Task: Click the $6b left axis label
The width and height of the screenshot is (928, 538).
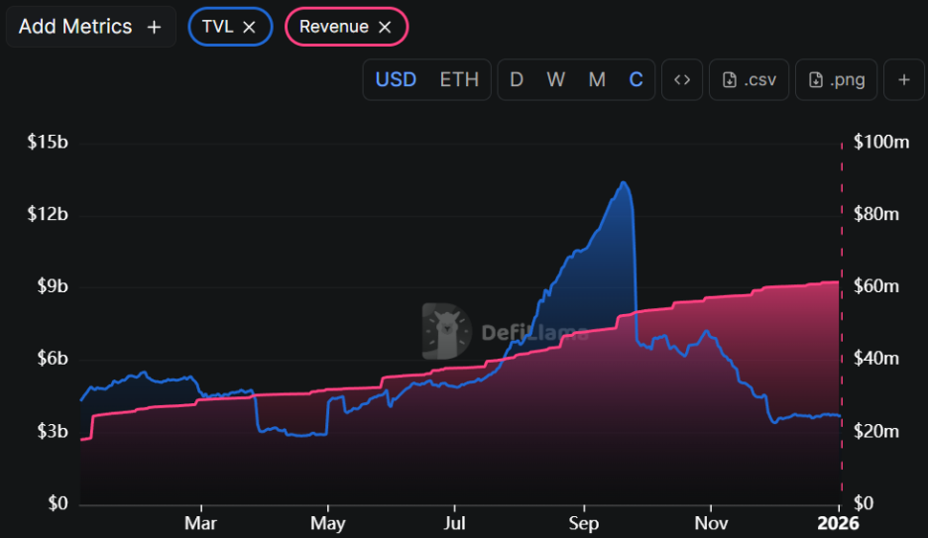Action: tap(53, 359)
